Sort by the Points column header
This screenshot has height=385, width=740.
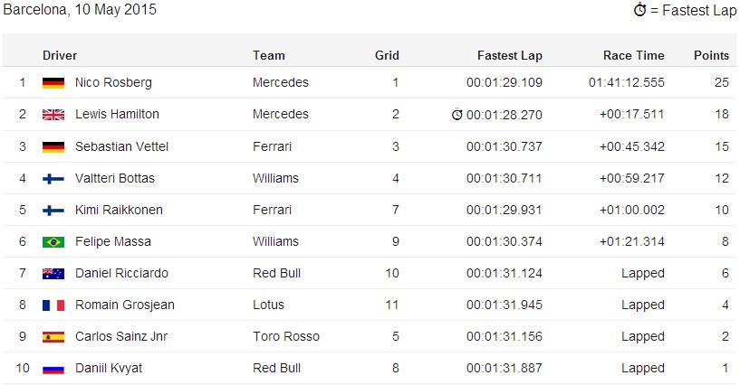tap(711, 55)
